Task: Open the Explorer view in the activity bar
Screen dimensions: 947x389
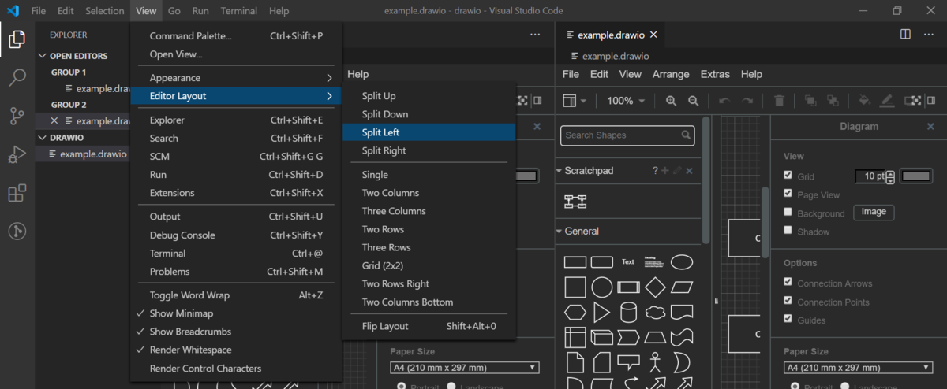Action: point(17,38)
